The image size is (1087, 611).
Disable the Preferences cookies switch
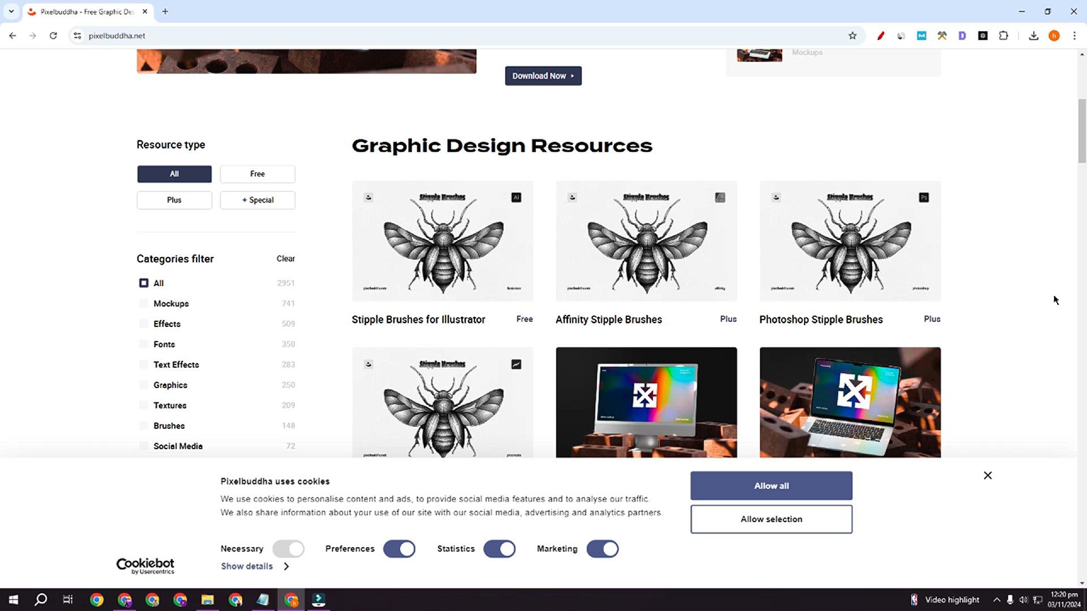[x=399, y=549]
